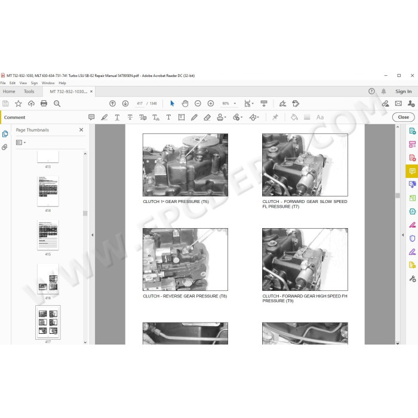The height and width of the screenshot is (418, 418).
Task: Open notifications bell
Action: coord(383,91)
